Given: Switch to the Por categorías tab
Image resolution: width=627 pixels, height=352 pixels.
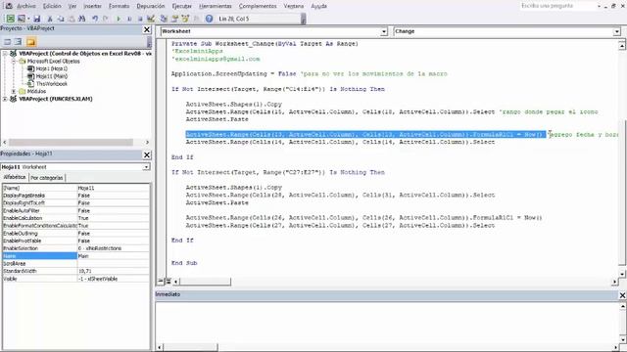Looking at the screenshot, I should [47, 178].
